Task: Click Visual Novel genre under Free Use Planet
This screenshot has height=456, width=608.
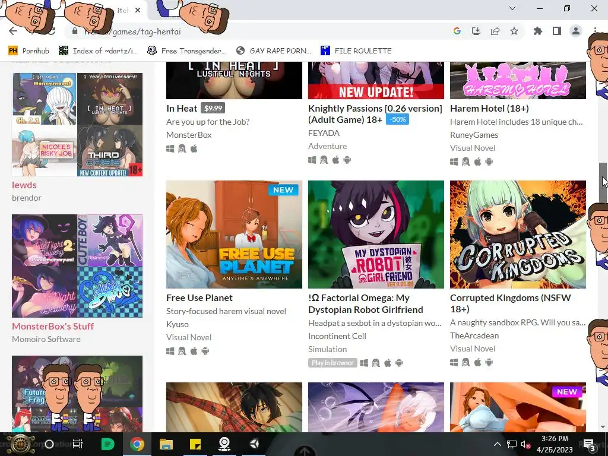Action: point(188,337)
